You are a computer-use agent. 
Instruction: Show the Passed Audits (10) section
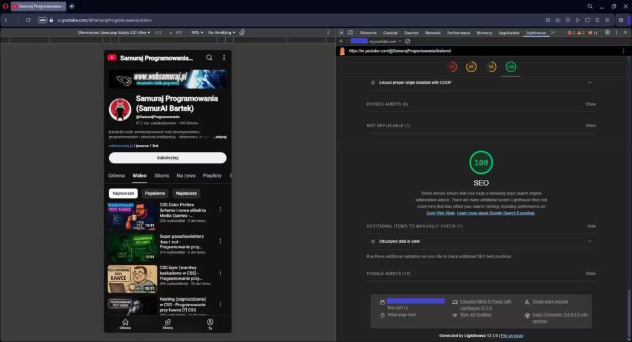point(591,274)
